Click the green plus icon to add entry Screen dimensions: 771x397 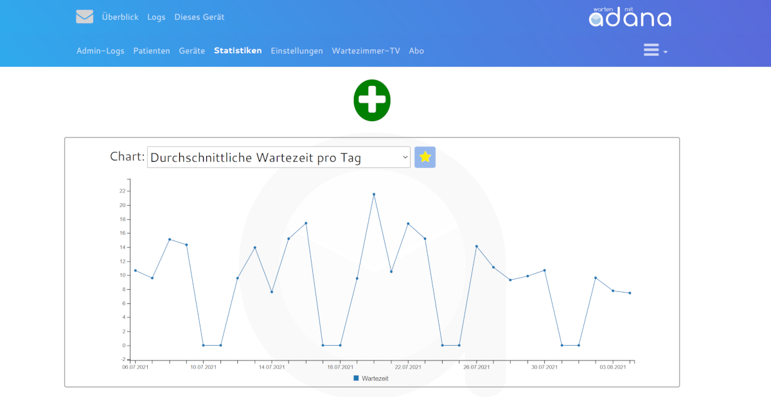pyautogui.click(x=371, y=100)
